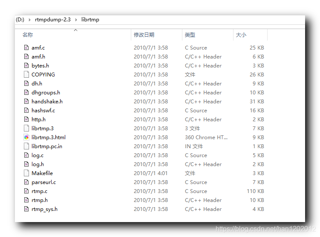The image size is (320, 237).
Task: Click the dh.h header icon
Action: click(26, 83)
